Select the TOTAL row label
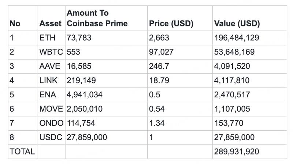Viewport: 293px width, 164px height. pyautogui.click(x=22, y=151)
